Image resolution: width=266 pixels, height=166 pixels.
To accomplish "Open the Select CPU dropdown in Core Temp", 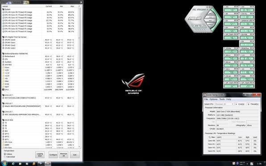I will [x=224, y=104].
